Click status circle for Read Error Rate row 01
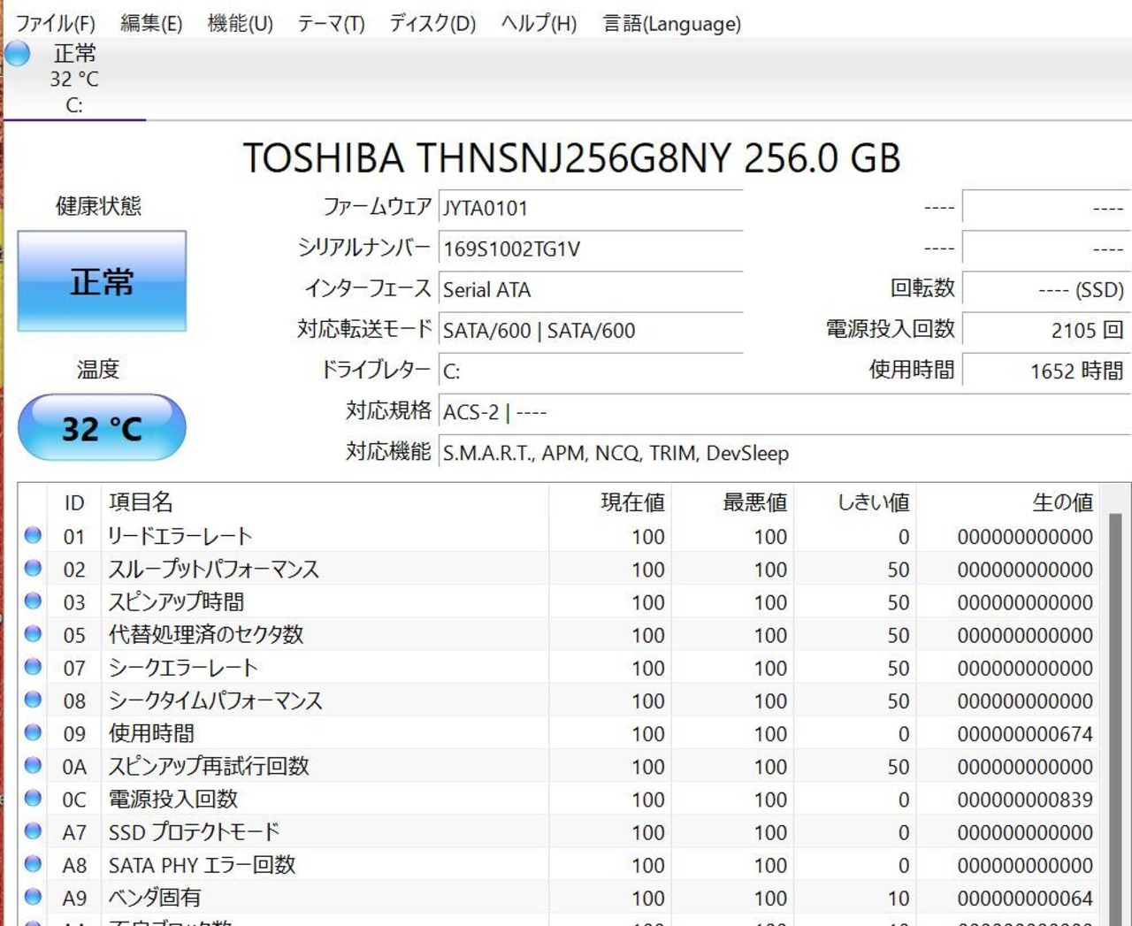This screenshot has height=926, width=1132. [33, 535]
